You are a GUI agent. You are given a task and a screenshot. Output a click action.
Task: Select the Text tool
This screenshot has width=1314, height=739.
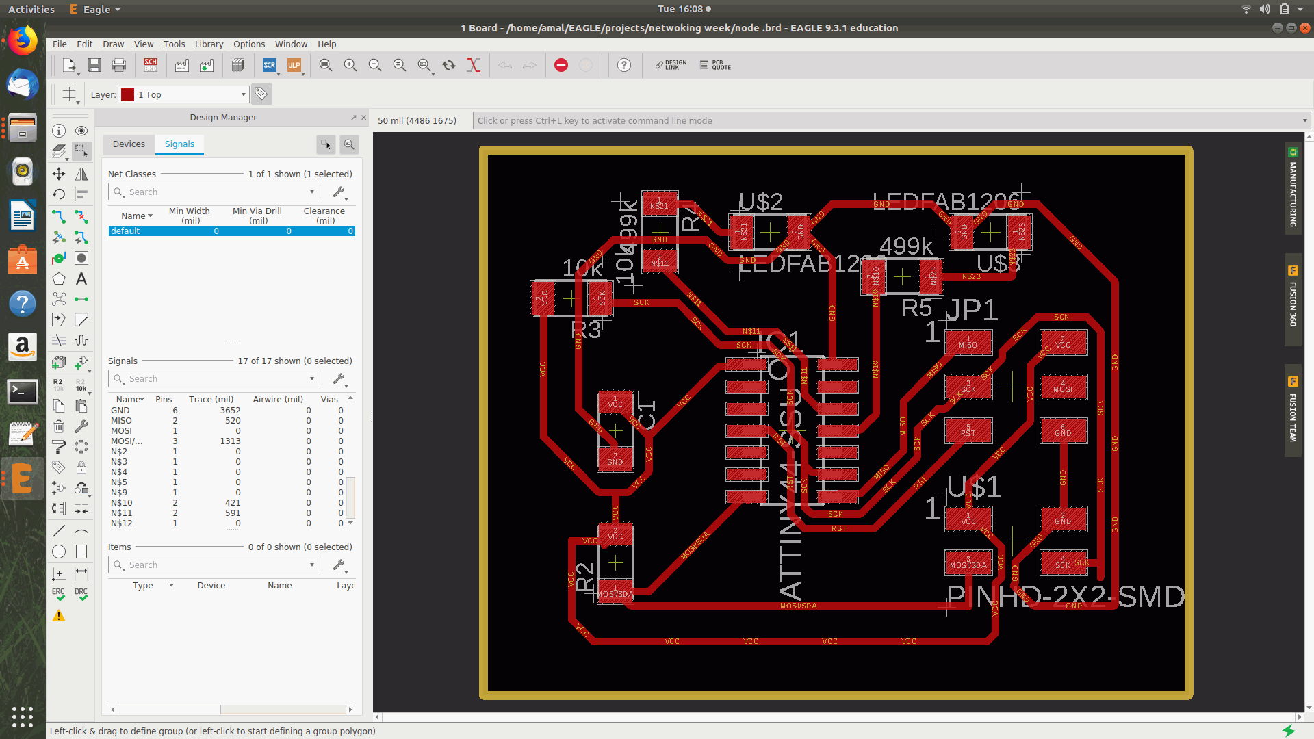(81, 279)
